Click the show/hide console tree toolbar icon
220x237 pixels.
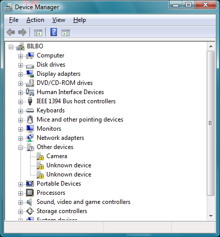pyautogui.click(x=38, y=33)
